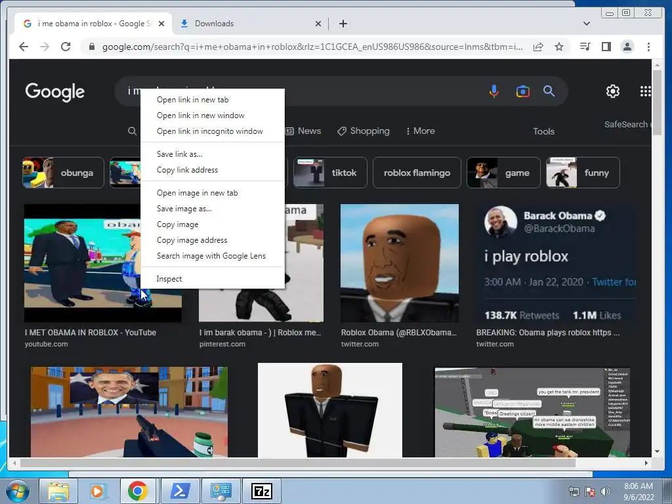
Task: Go back using the browser back arrow
Action: (24, 47)
